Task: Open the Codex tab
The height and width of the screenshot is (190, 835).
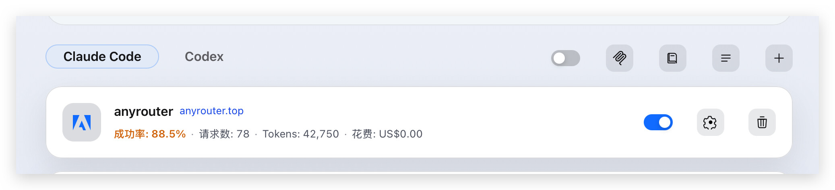Action: (204, 57)
